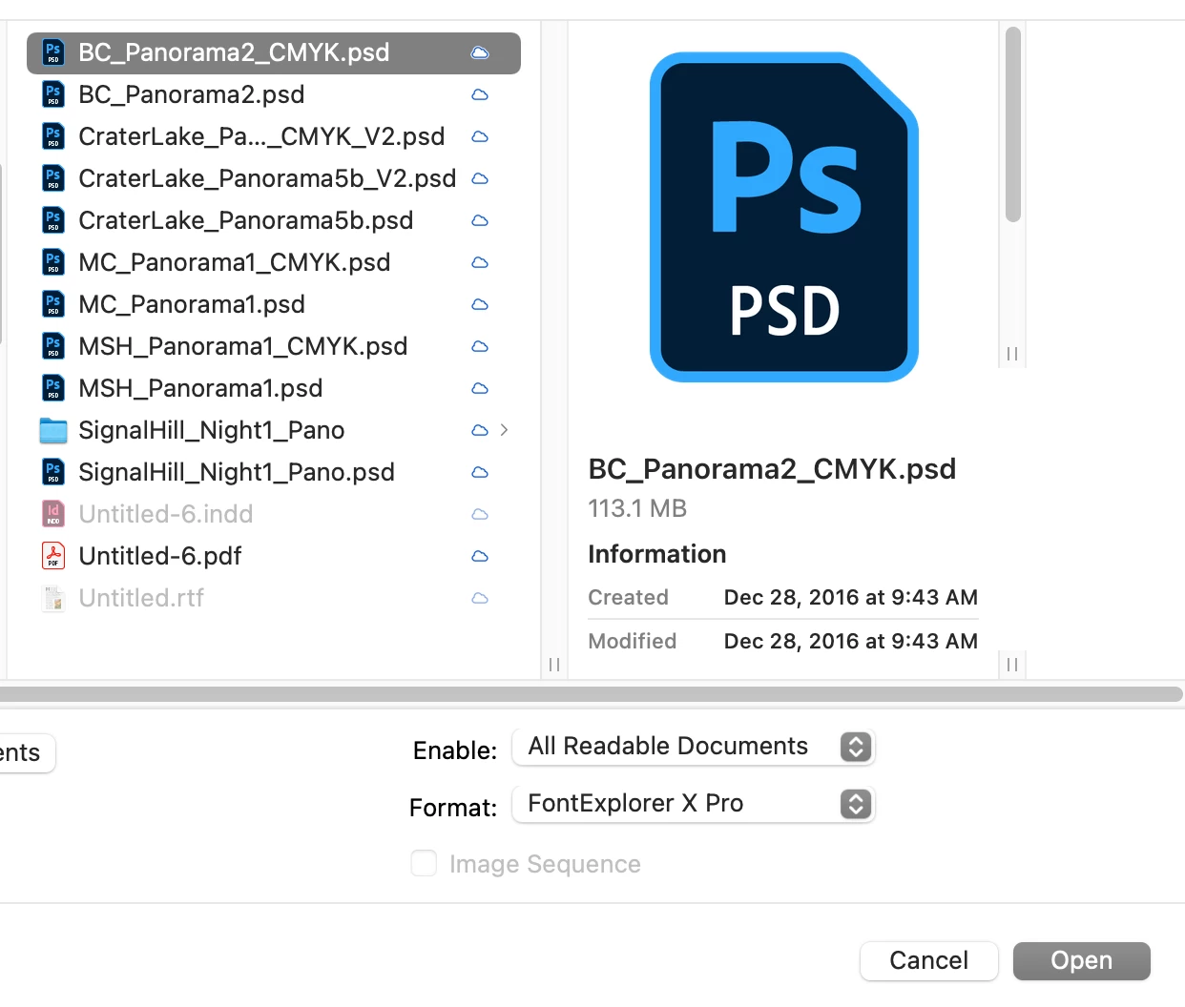Click the cloud icon next to MC_Panorama1_CMYK.psd
Viewport: 1185px width, 1007px height.
point(480,262)
